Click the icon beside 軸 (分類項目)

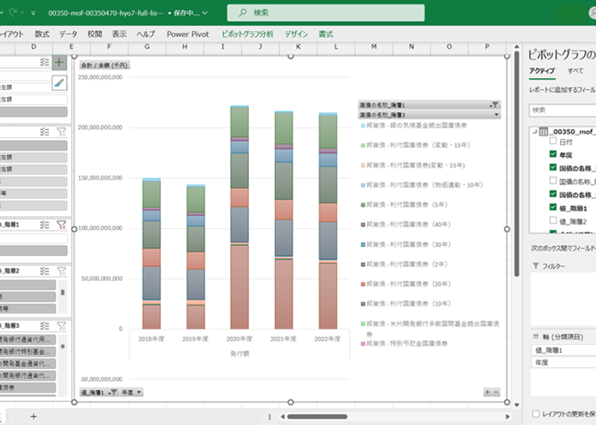tap(536, 336)
